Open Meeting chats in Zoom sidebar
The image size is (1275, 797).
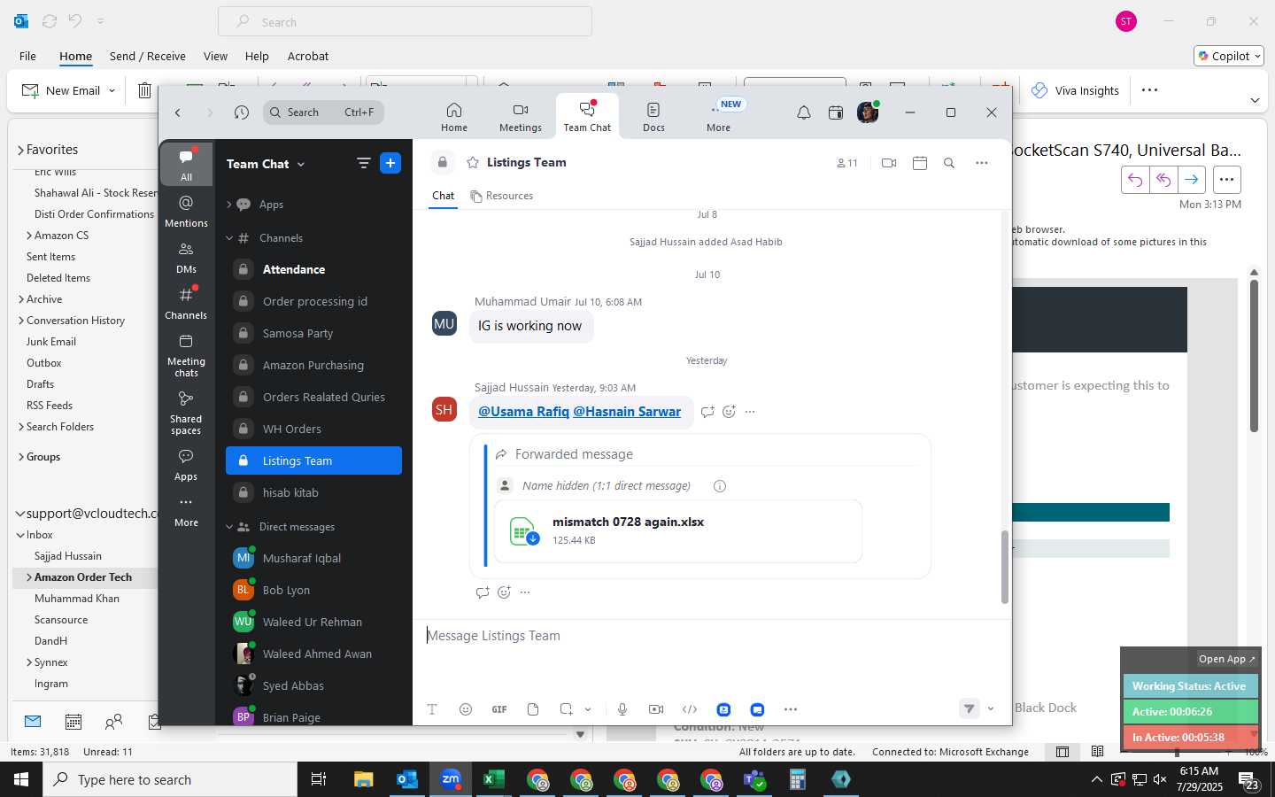pyautogui.click(x=186, y=355)
